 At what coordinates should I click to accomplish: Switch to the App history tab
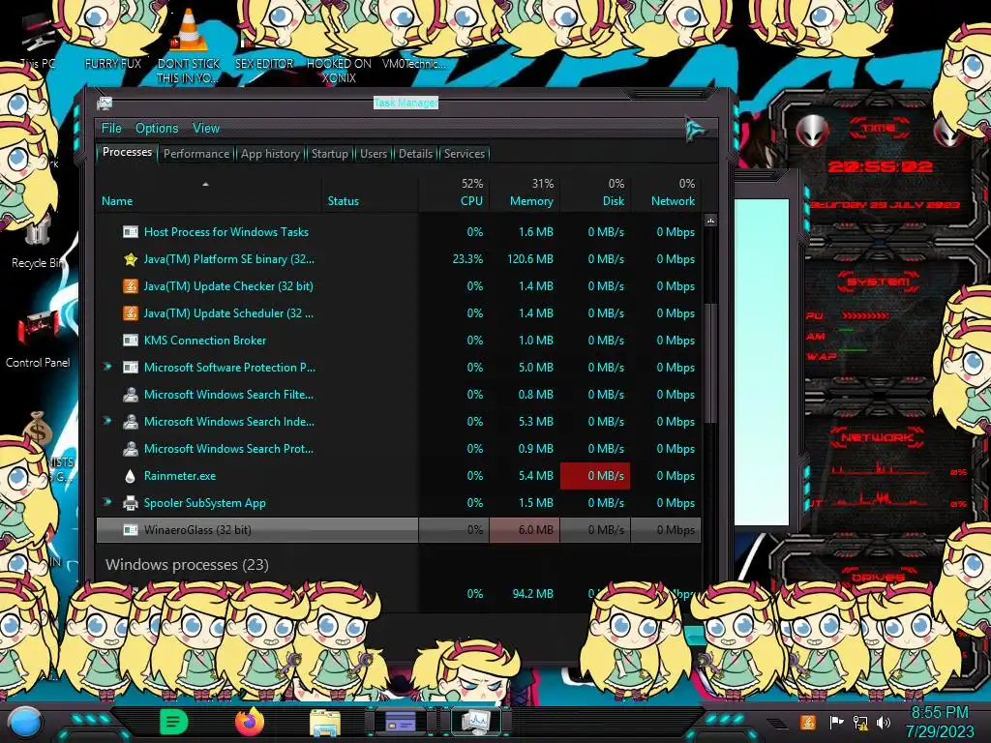(270, 154)
